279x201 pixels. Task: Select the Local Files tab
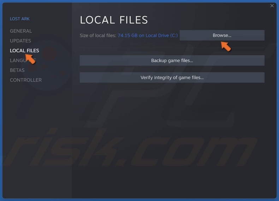point(24,51)
